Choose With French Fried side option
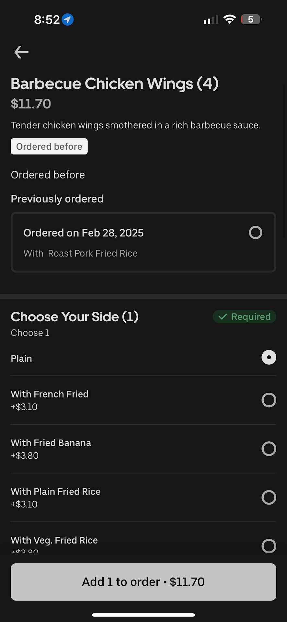The width and height of the screenshot is (287, 622). (x=269, y=400)
